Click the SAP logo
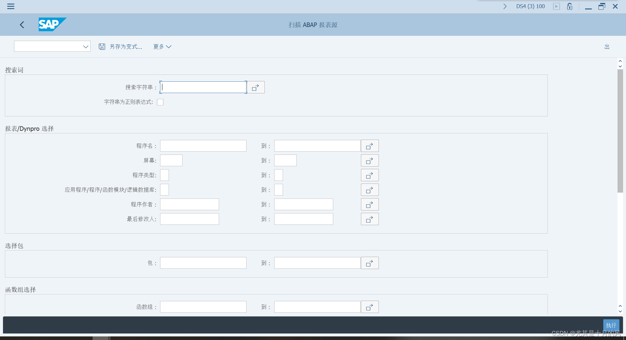The image size is (626, 340). (52, 24)
